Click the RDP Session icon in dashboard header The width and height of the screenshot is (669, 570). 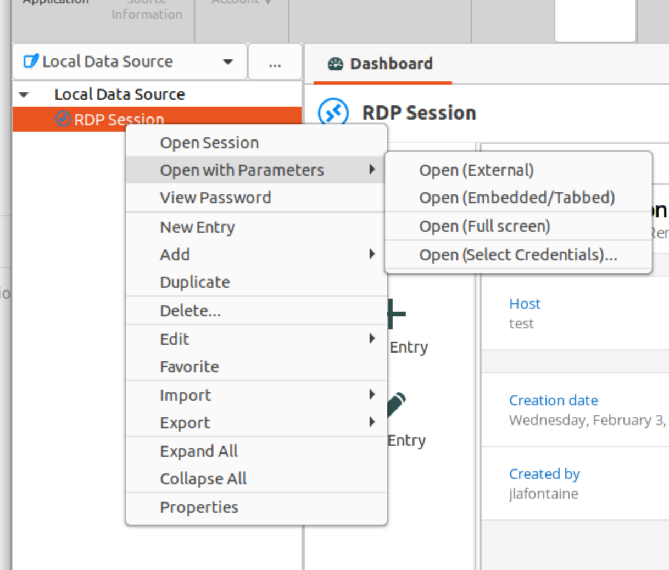333,111
